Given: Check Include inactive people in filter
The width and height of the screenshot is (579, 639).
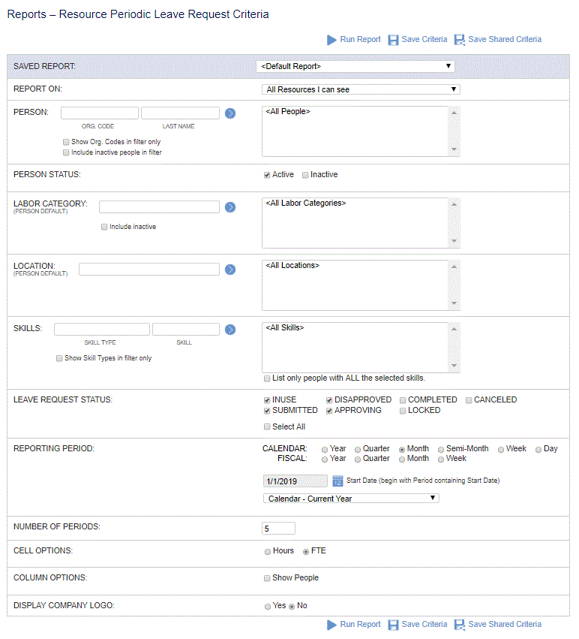Looking at the screenshot, I should point(66,152).
